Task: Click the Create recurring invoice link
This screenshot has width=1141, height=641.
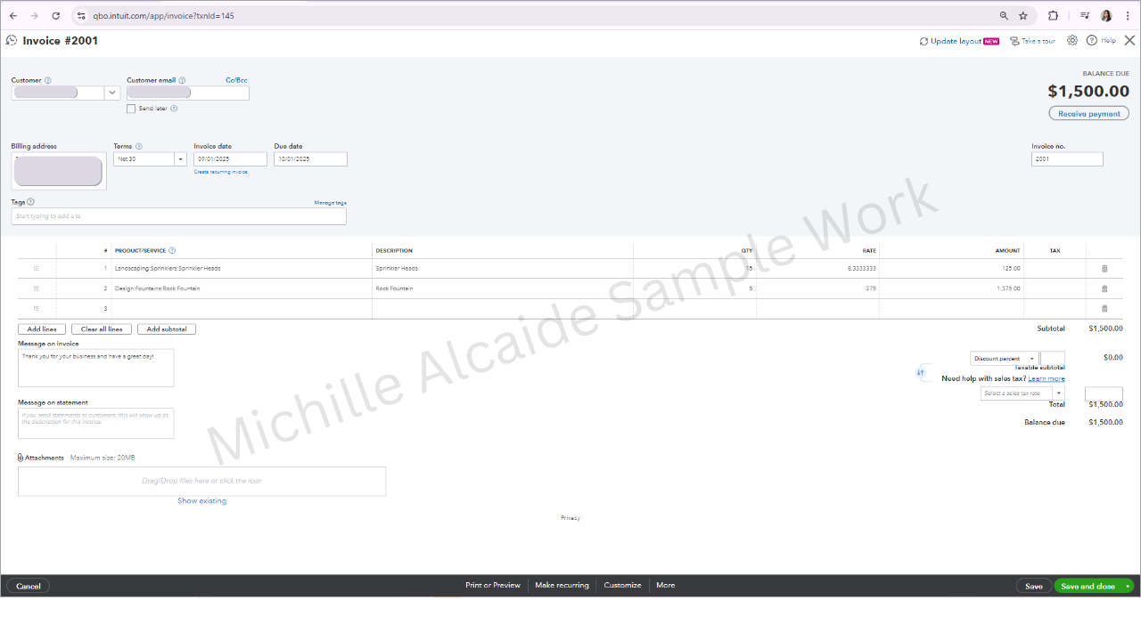Action: click(221, 172)
